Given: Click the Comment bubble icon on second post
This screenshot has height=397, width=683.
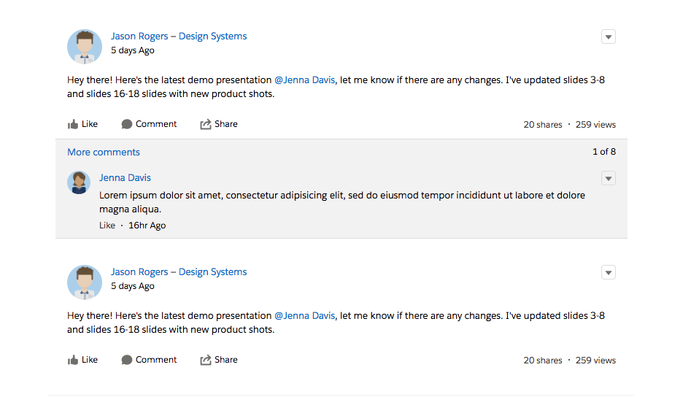Looking at the screenshot, I should 127,361.
